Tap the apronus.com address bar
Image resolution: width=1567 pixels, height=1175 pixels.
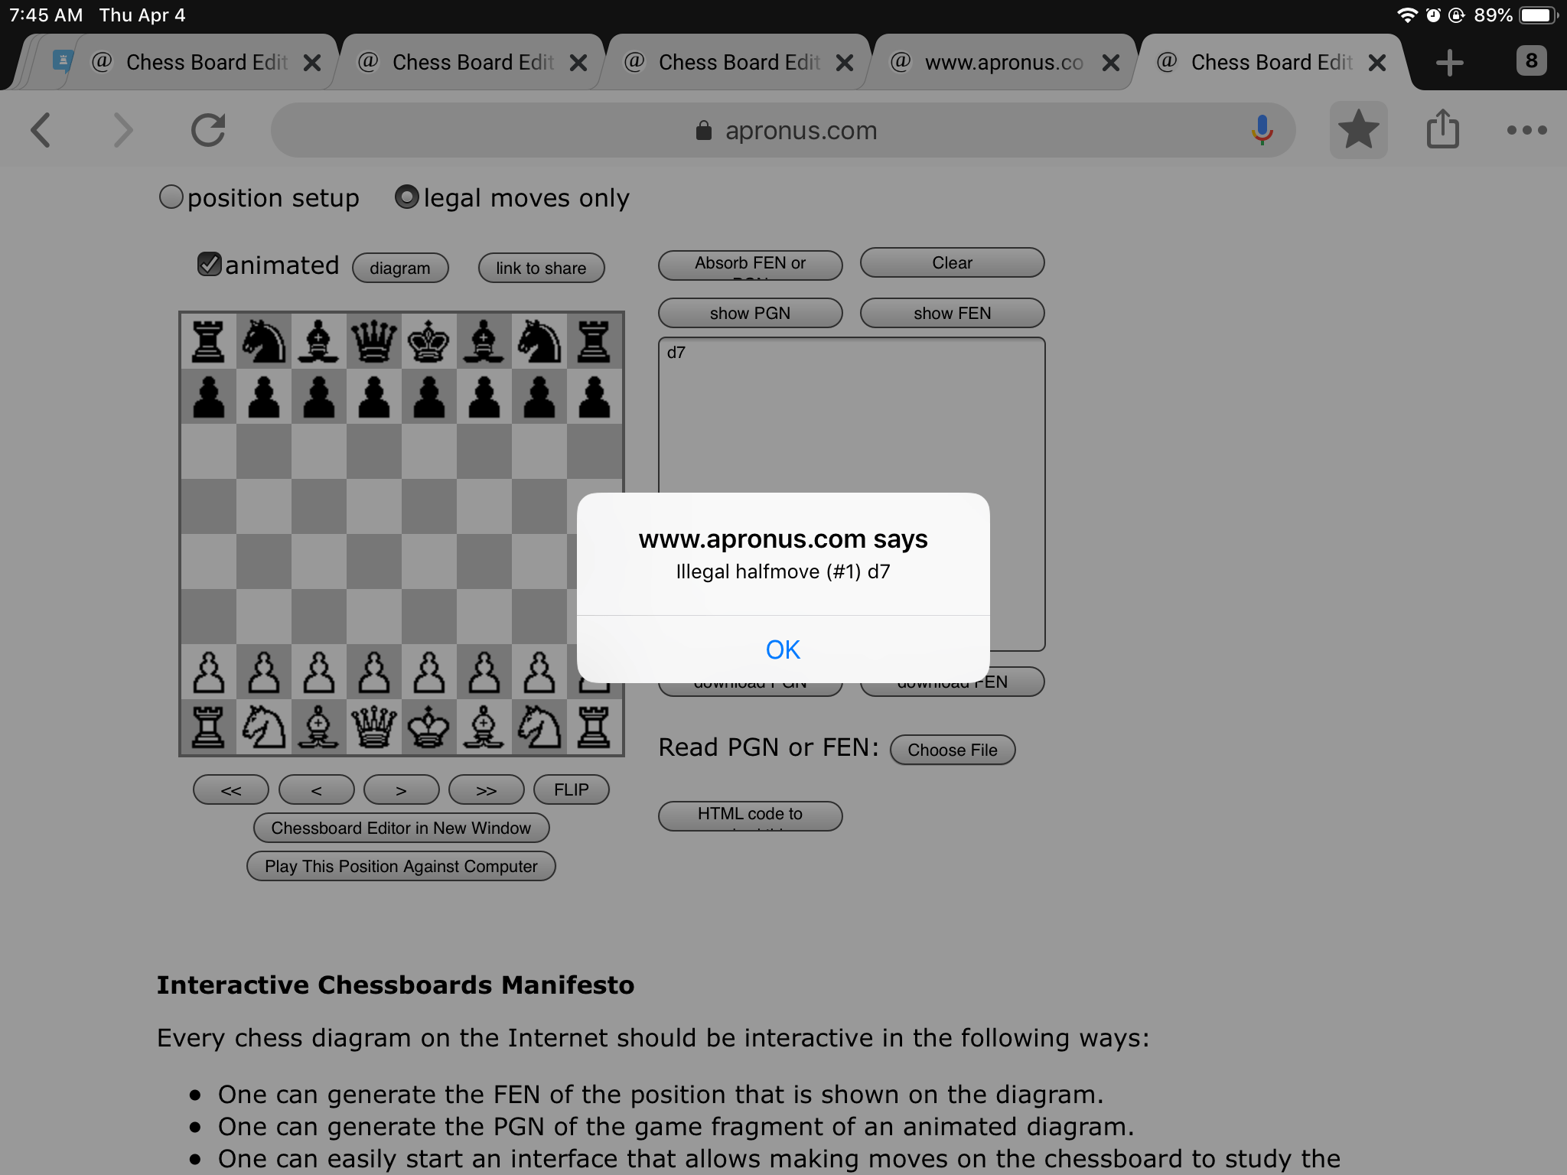click(x=783, y=130)
